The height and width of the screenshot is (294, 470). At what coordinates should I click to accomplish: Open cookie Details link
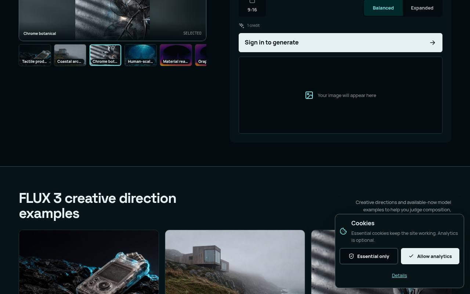[399, 275]
